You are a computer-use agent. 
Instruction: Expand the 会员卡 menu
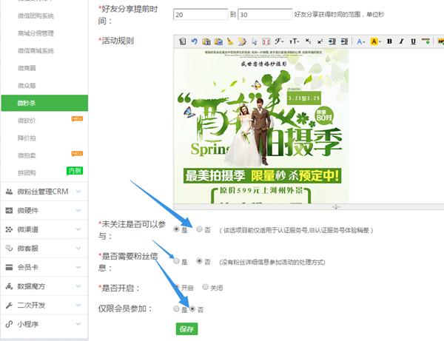44,268
